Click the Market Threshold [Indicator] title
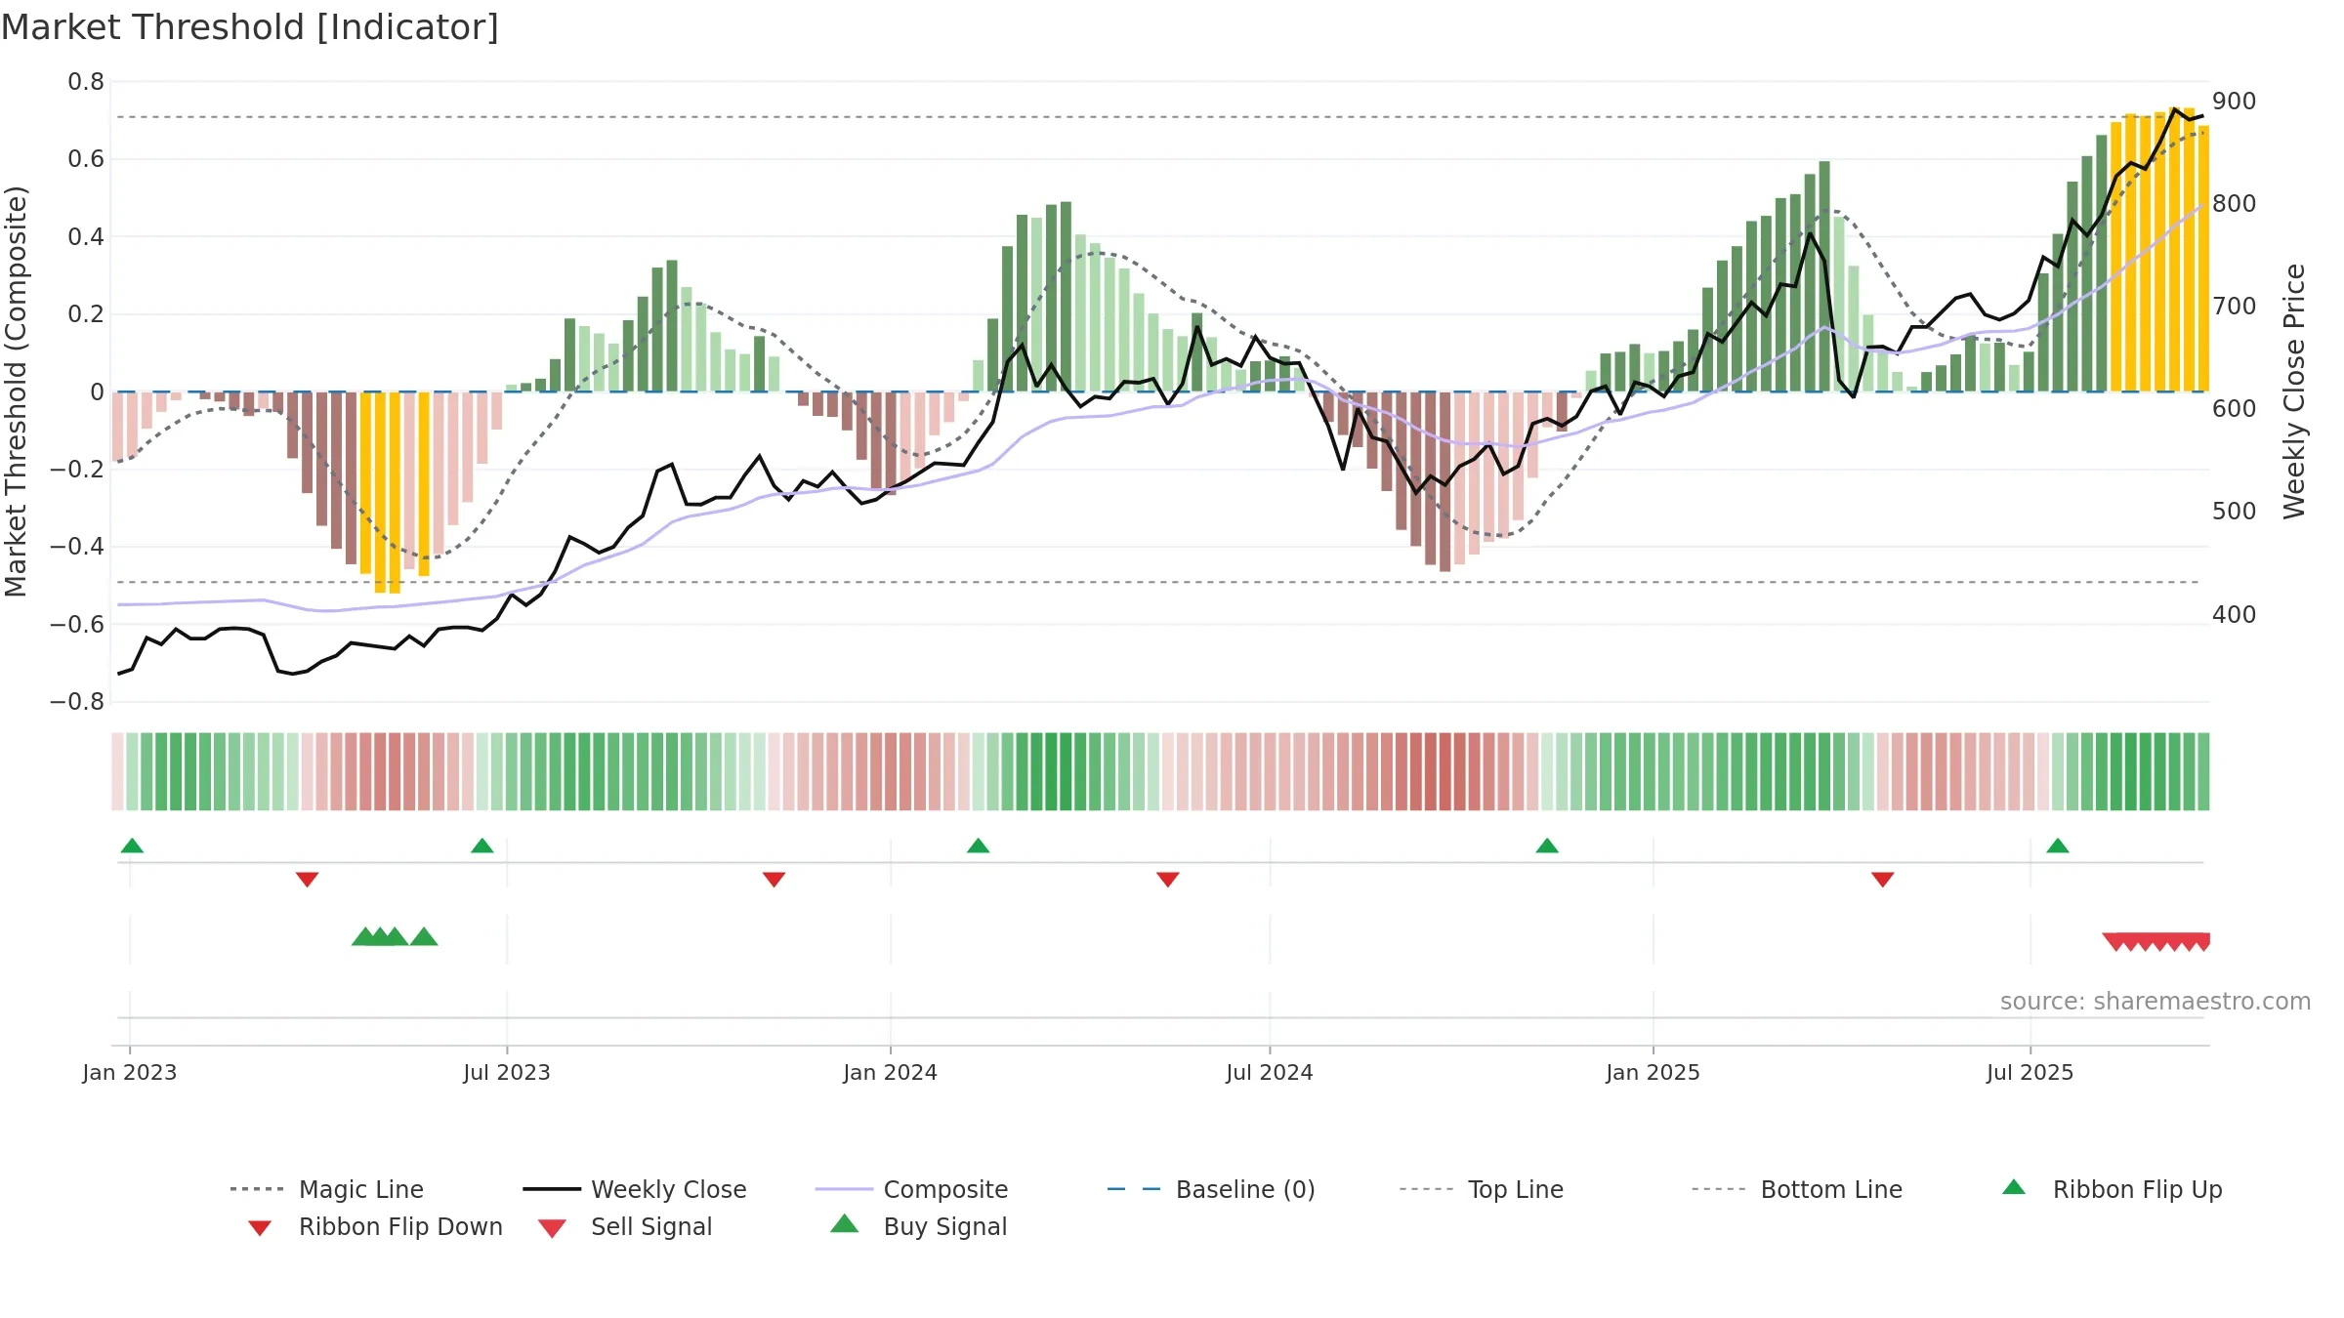 [250, 27]
